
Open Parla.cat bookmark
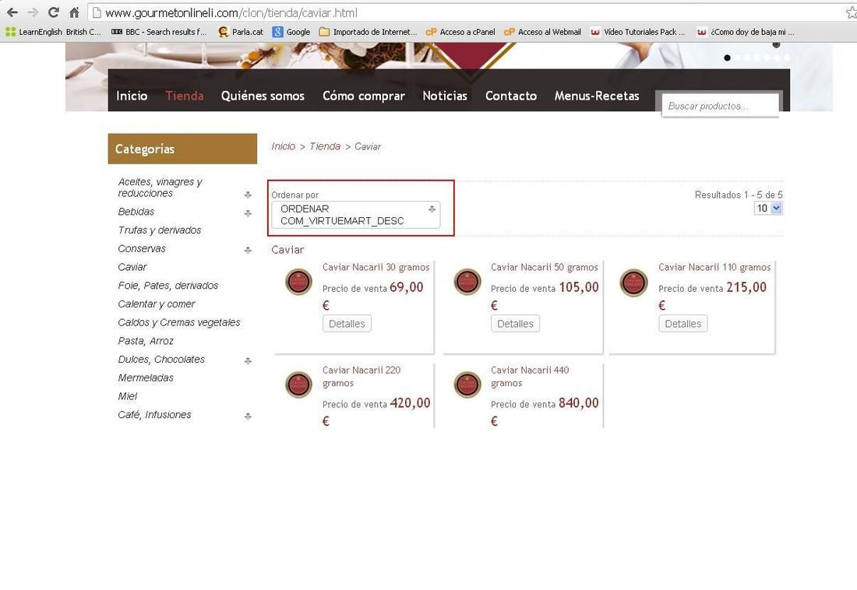pos(241,32)
